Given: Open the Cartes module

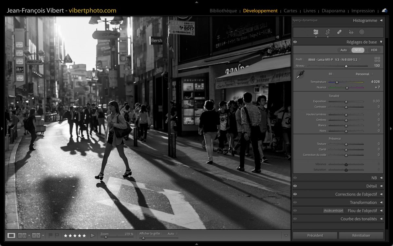Looking at the screenshot, I should pyautogui.click(x=290, y=11).
